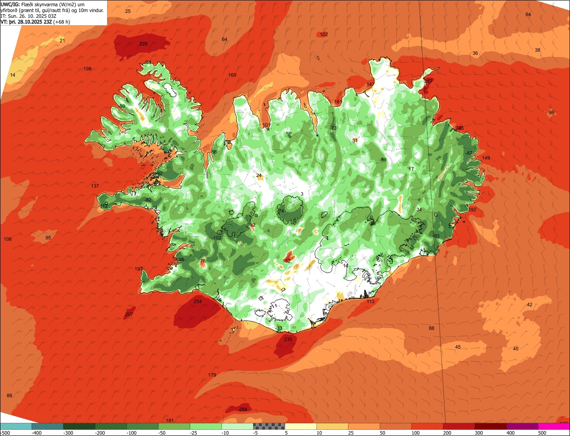Select the 10 to 25 yellow-orange swatch

click(x=332, y=426)
